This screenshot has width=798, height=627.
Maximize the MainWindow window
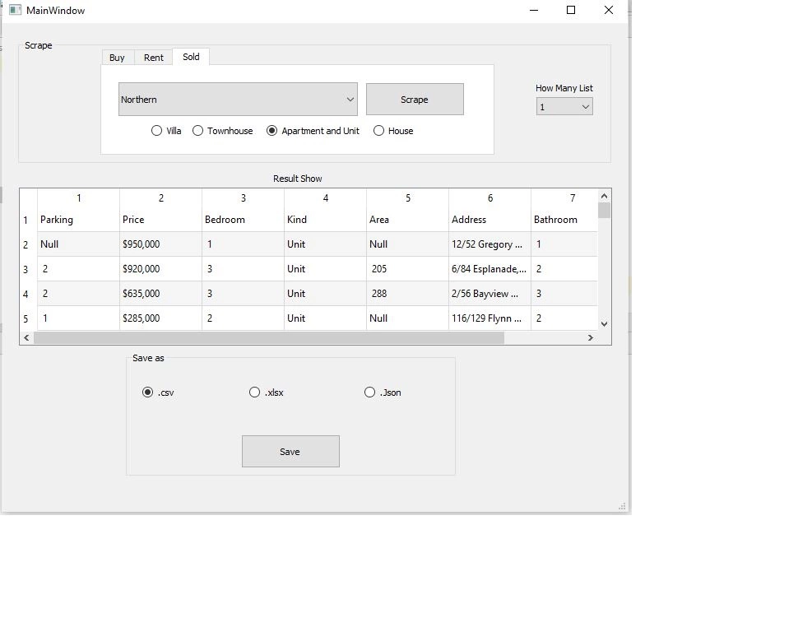click(571, 11)
